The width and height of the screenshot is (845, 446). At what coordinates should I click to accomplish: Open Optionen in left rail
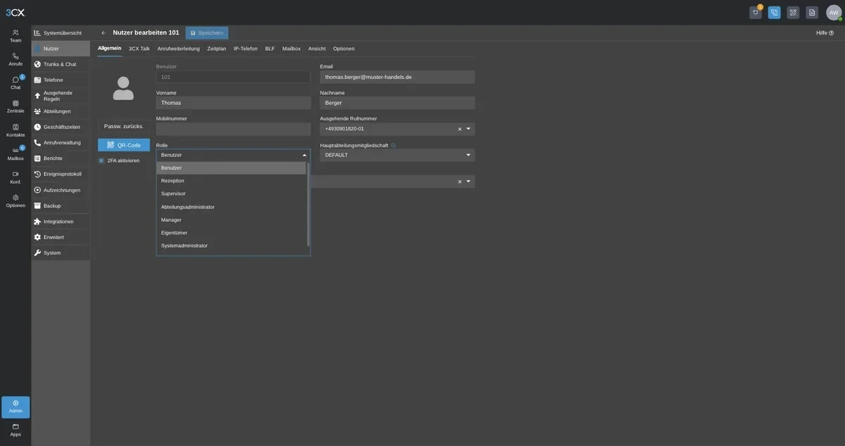[x=15, y=201]
